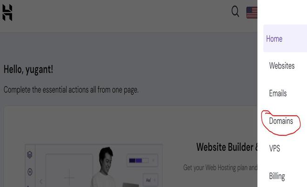This screenshot has width=307, height=187.
Task: Open VPS from the sidebar
Action: point(274,148)
